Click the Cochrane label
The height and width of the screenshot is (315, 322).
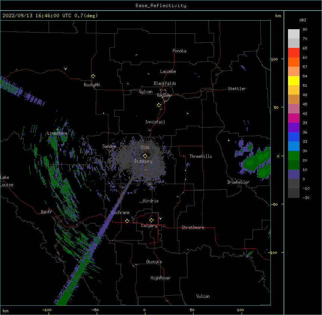point(120,212)
